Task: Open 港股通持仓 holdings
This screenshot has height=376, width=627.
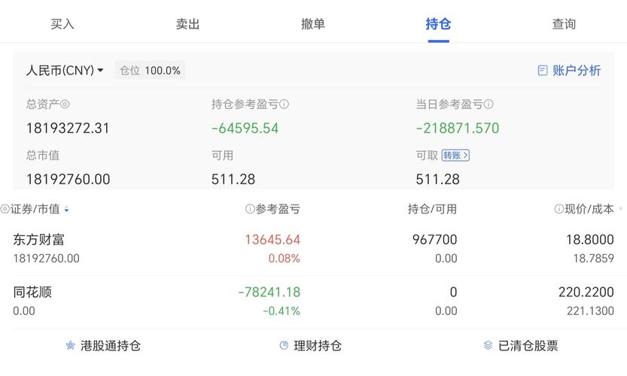Action: 103,346
